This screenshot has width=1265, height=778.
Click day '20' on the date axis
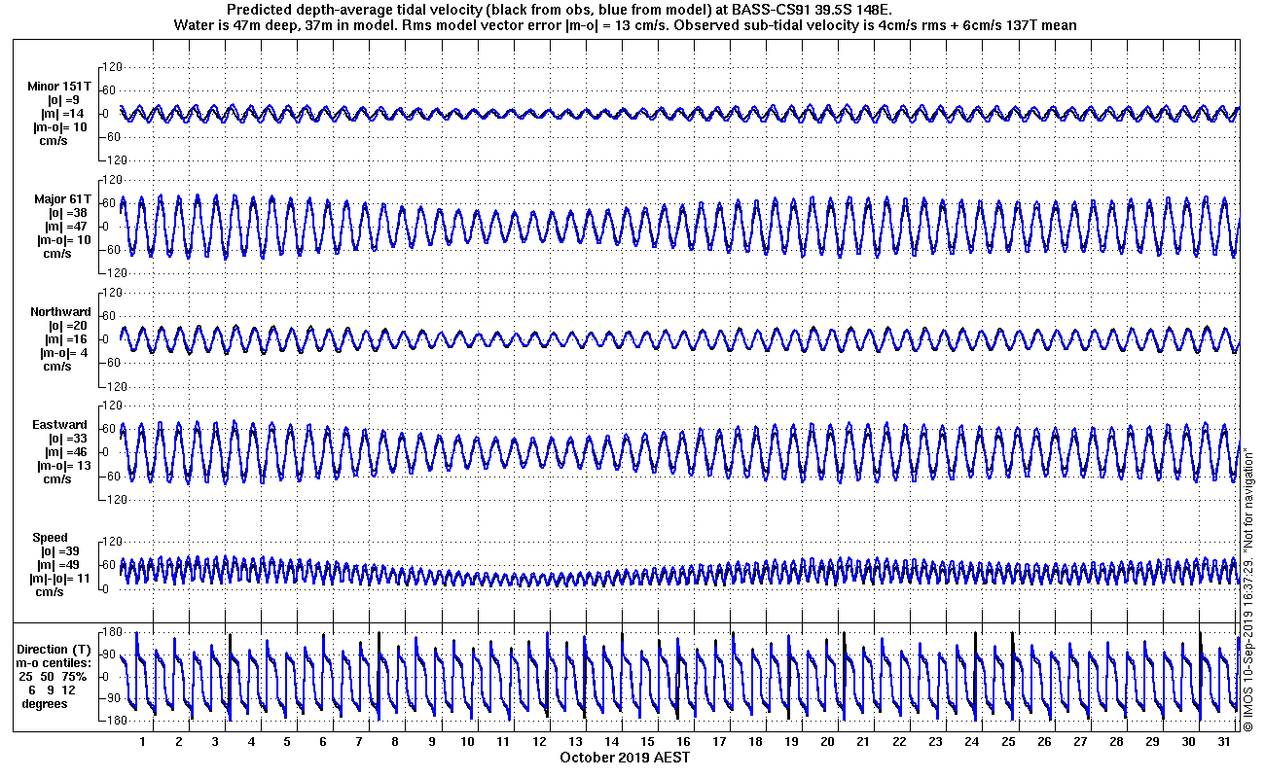(x=827, y=742)
